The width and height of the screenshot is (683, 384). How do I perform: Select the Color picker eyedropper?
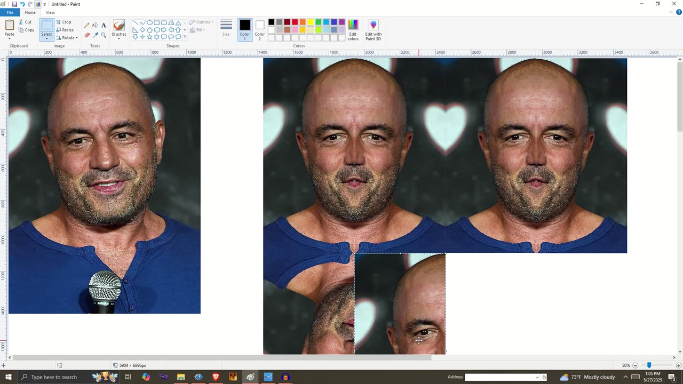95,35
